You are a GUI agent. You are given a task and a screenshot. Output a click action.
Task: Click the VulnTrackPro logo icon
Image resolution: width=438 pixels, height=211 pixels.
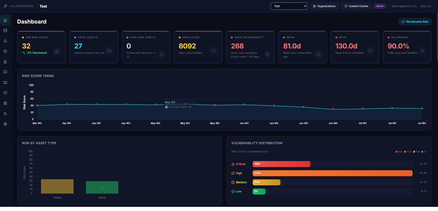[x=6, y=6]
